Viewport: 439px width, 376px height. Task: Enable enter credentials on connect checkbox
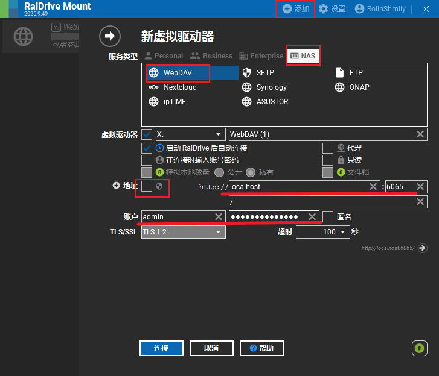[x=147, y=160]
